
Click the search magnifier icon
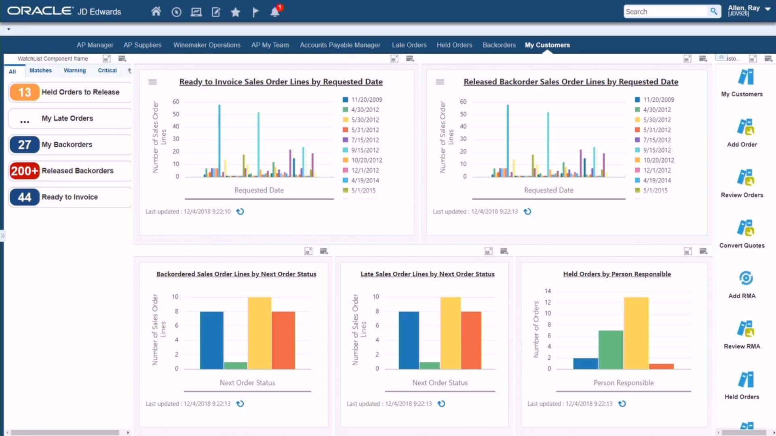point(714,11)
